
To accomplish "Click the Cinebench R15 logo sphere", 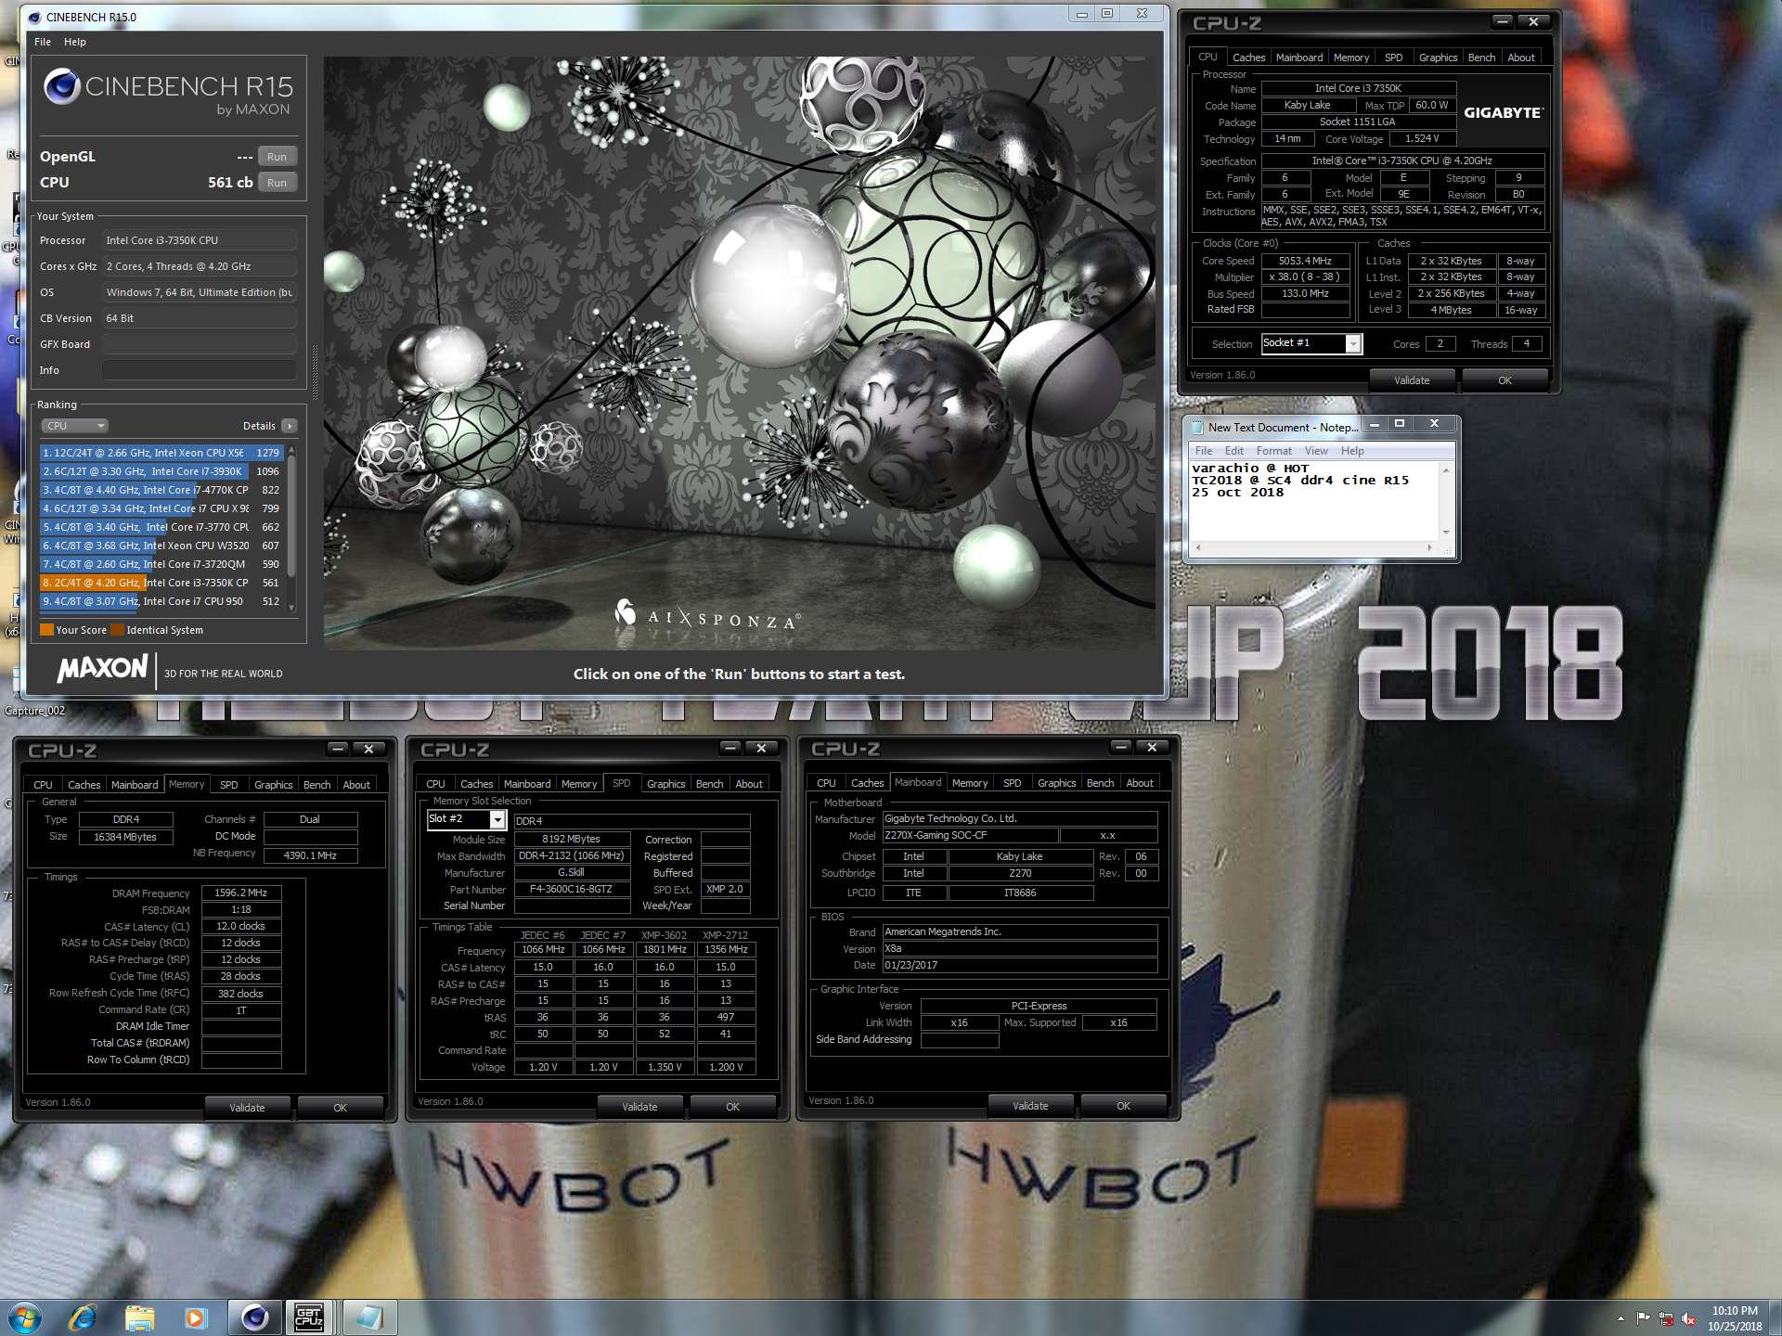I will click(62, 86).
